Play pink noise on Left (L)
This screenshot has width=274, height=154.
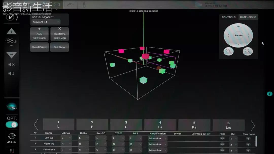[x=248, y=139]
